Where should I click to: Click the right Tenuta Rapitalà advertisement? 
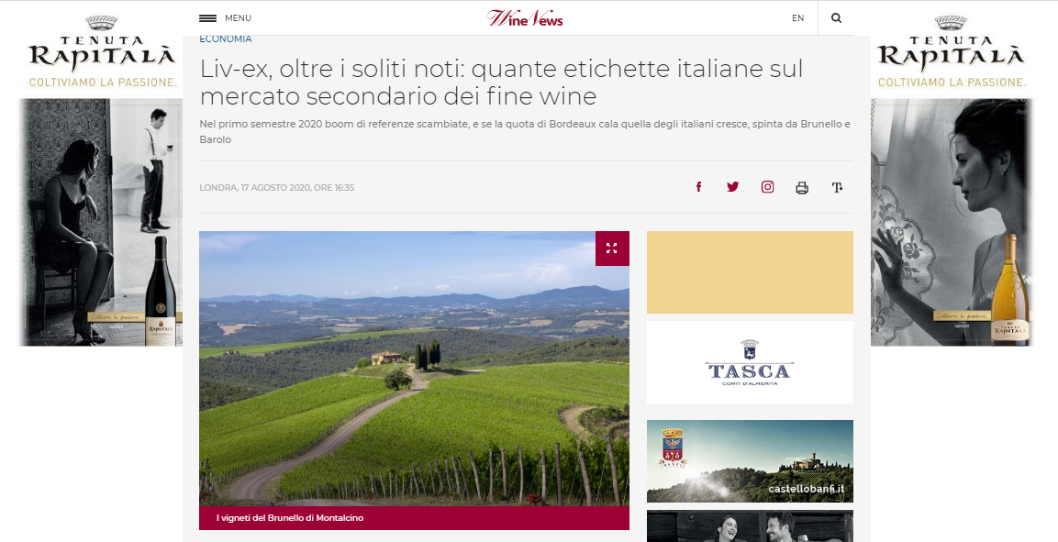(x=952, y=180)
